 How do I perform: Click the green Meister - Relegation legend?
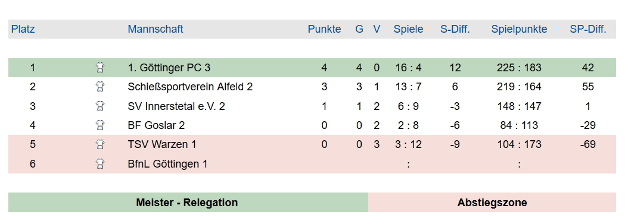pyautogui.click(x=188, y=203)
